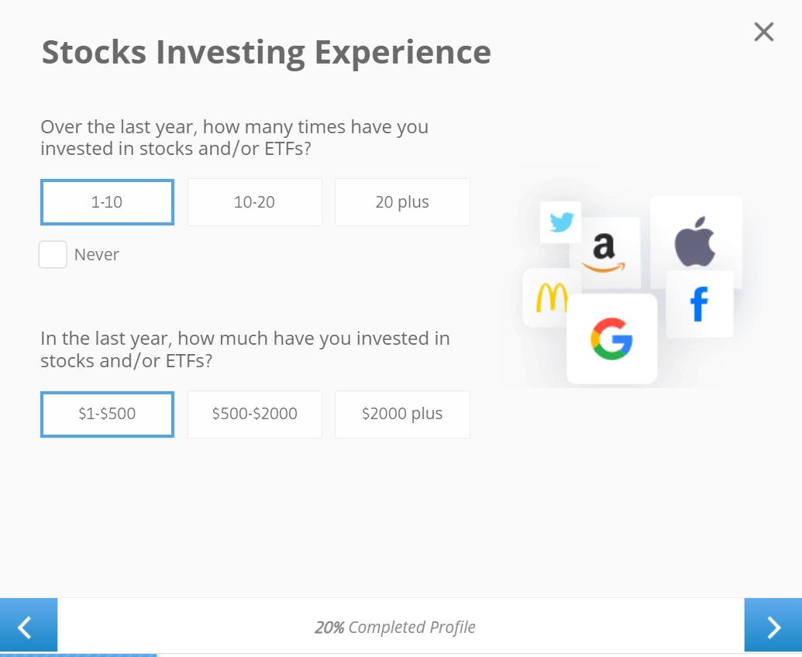Click the blue profile progress bar
Screen dimensions: 802x657
78,655
